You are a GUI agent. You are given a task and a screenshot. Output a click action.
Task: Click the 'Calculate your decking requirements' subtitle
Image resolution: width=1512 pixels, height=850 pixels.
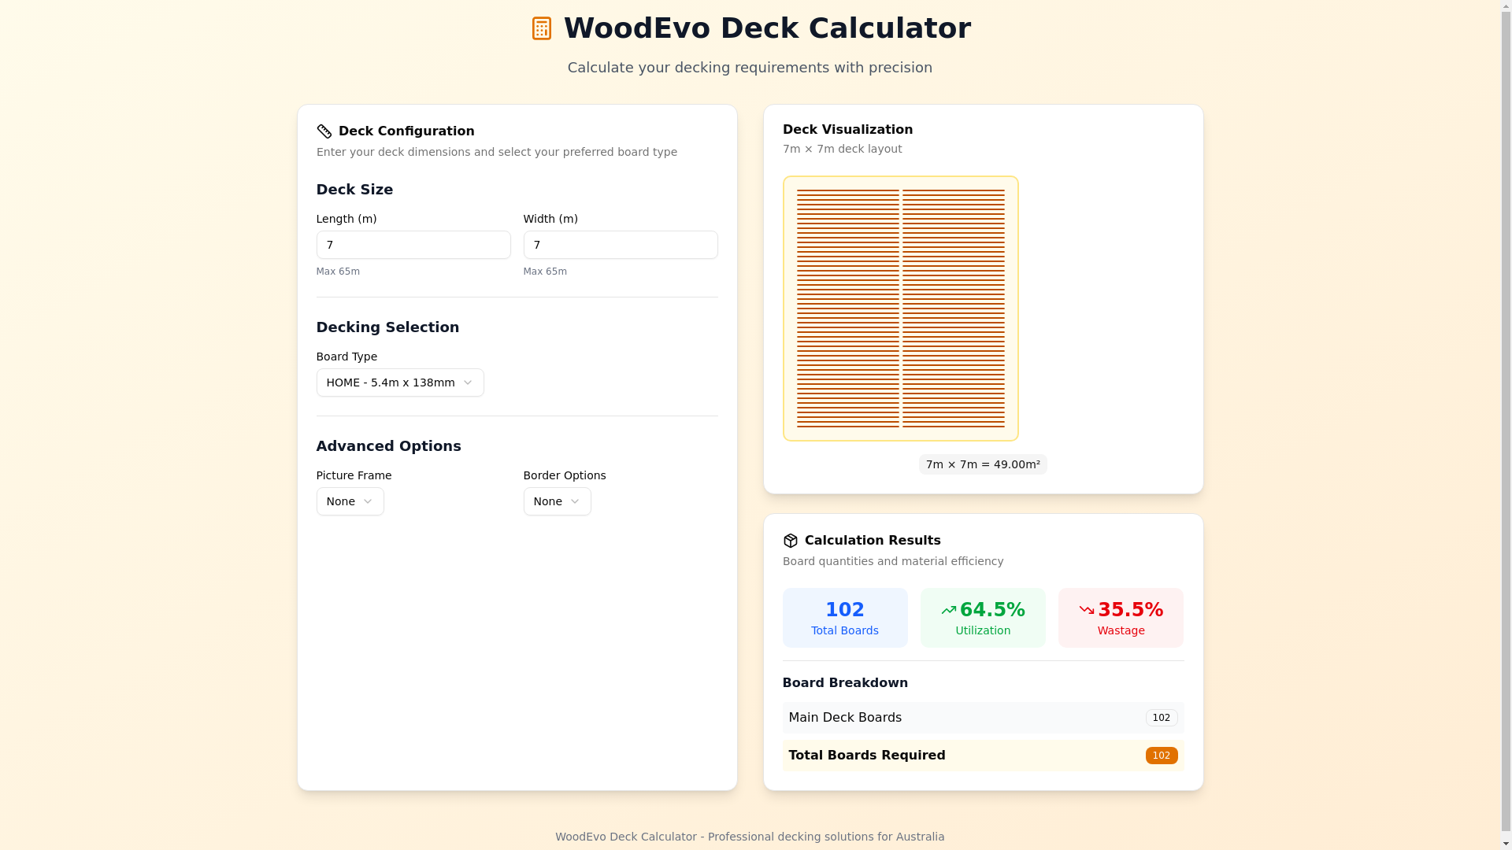[750, 68]
